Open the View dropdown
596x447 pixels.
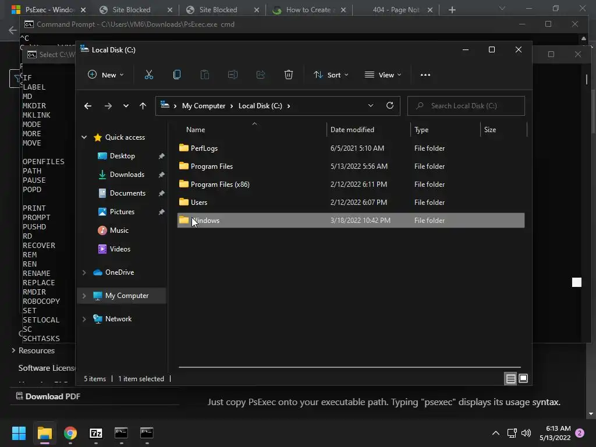[x=383, y=75]
